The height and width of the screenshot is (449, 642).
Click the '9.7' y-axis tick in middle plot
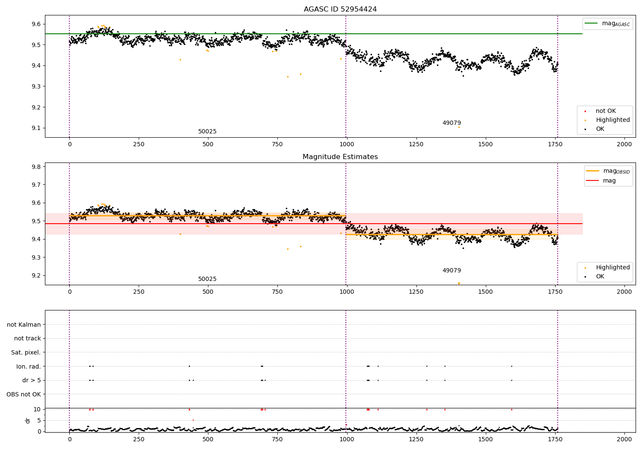click(x=36, y=185)
